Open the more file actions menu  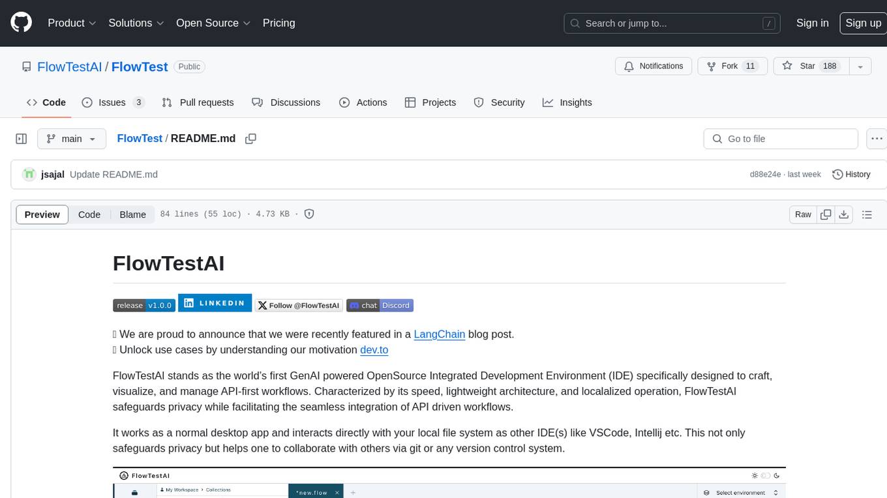(x=877, y=139)
